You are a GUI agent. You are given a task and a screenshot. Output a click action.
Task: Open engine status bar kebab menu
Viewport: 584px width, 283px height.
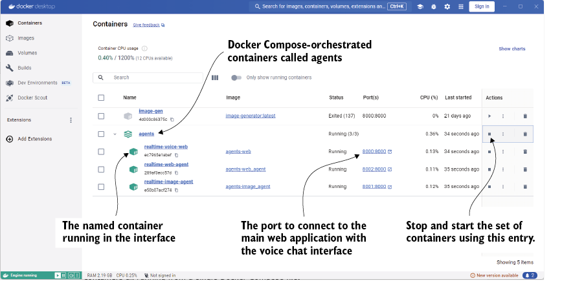click(x=77, y=275)
